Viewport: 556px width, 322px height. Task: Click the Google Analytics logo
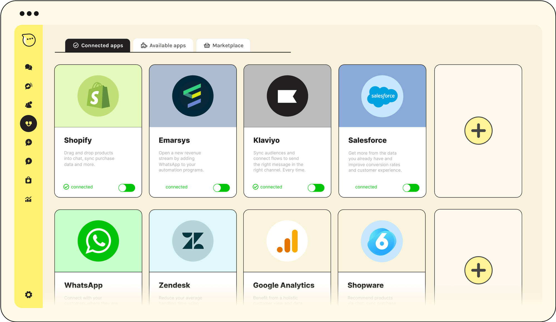coord(287,241)
